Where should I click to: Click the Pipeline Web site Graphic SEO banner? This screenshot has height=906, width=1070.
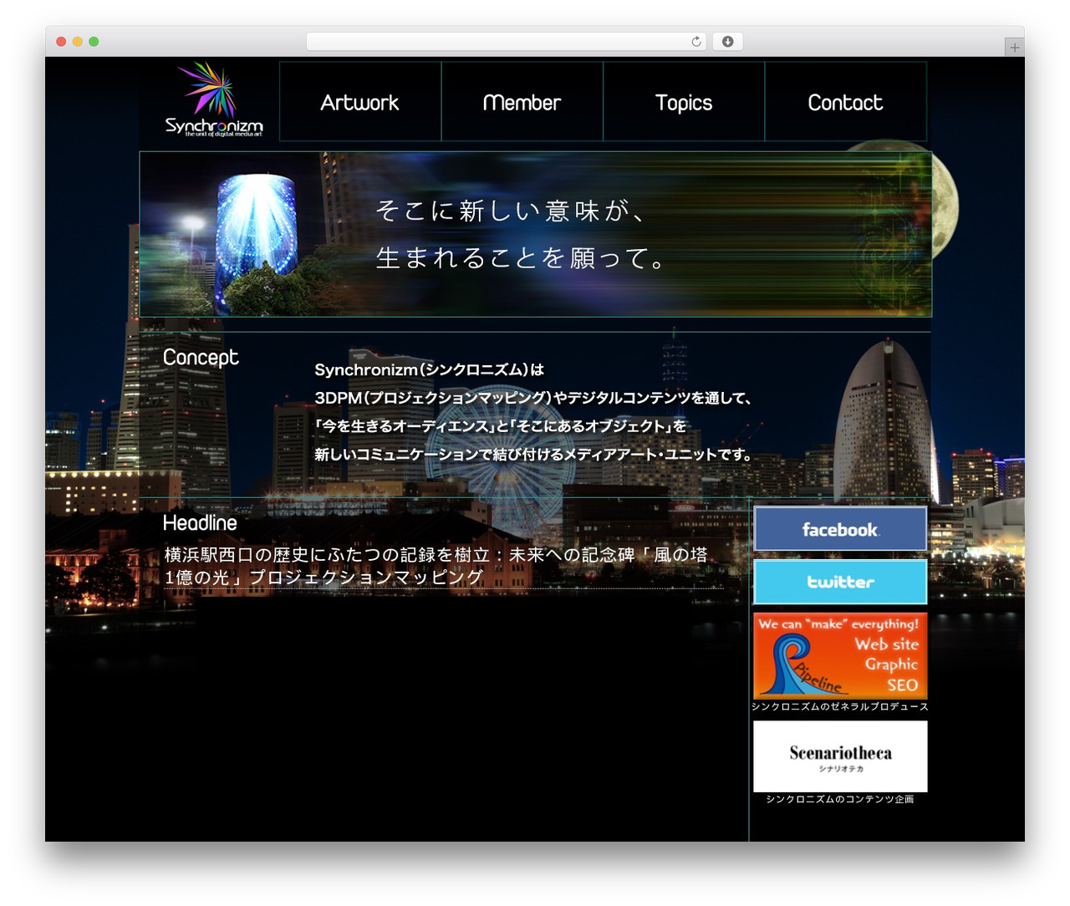pyautogui.click(x=840, y=656)
